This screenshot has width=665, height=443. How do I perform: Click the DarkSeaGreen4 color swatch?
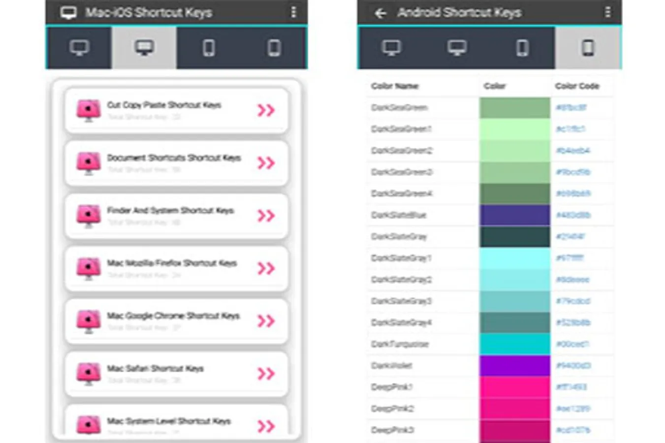(x=515, y=193)
